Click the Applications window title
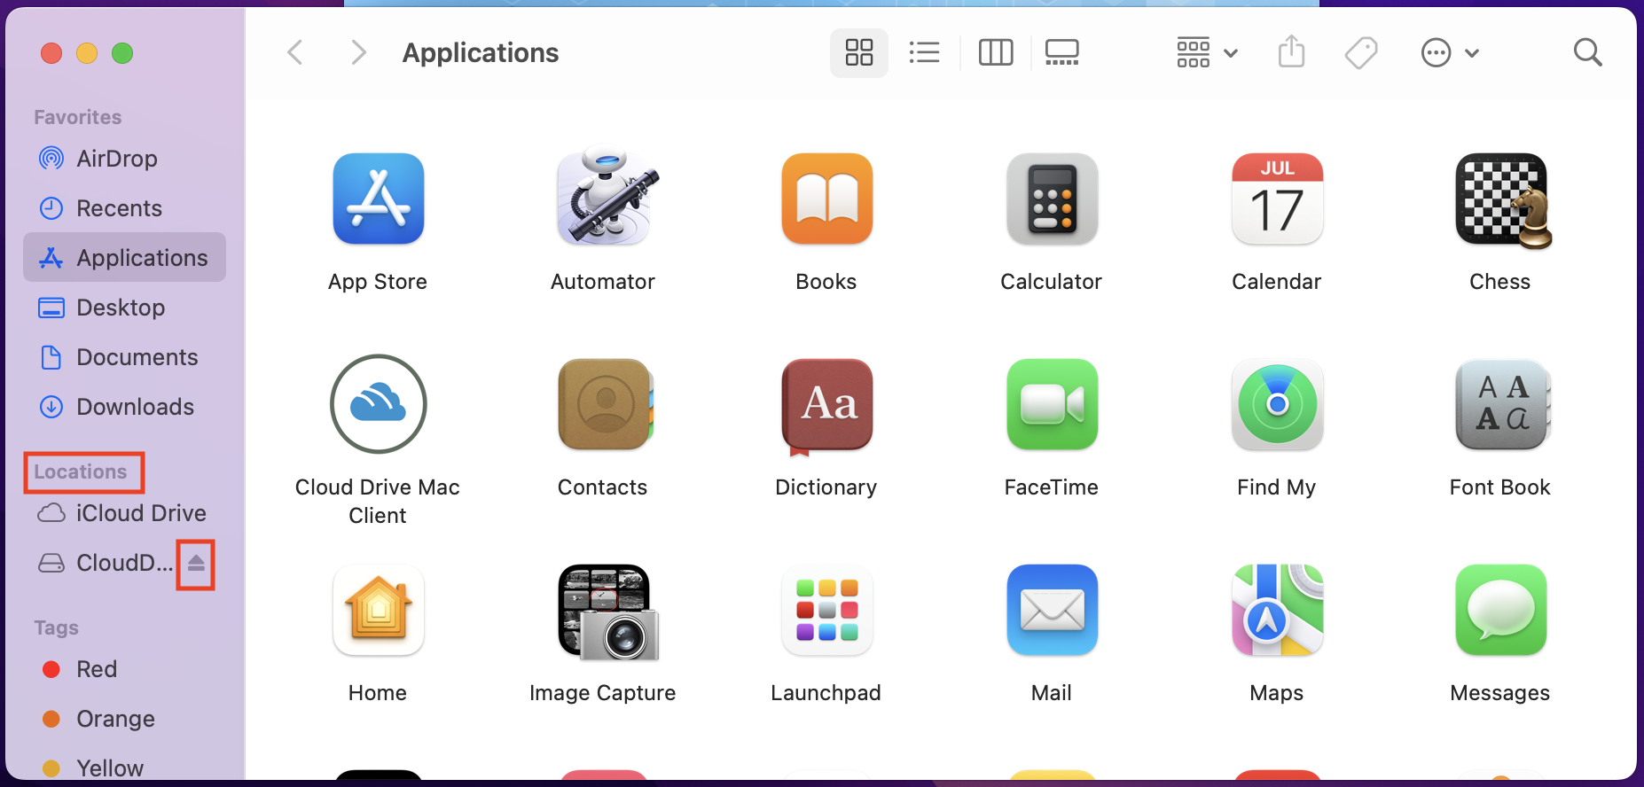The height and width of the screenshot is (787, 1644). point(481,53)
